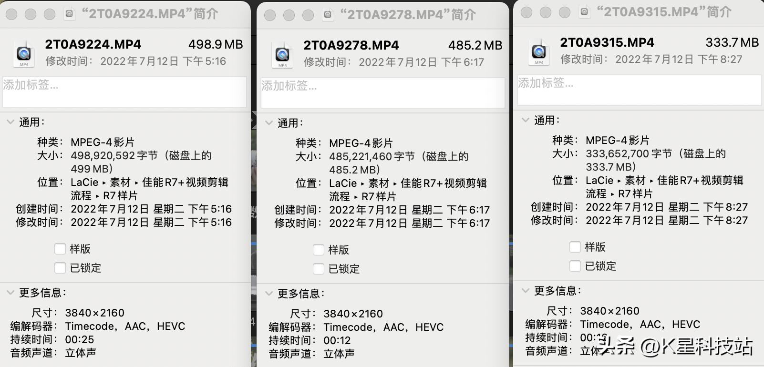Minimize the 2T0A9315.MP4 info window
This screenshot has height=367, width=764.
pos(546,12)
